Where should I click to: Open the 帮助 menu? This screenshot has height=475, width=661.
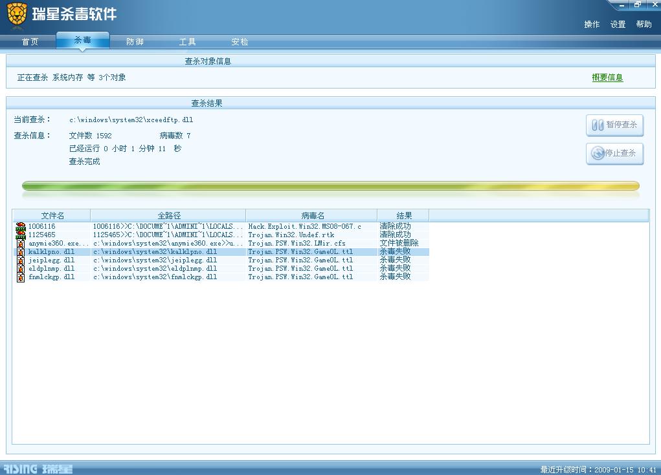click(644, 25)
